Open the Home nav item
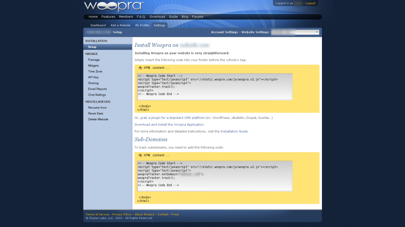Image resolution: width=405 pixels, height=227 pixels. tap(93, 17)
